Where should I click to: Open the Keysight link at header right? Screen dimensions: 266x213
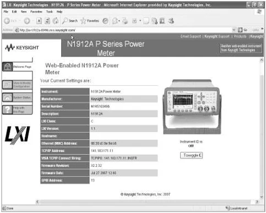257,36
